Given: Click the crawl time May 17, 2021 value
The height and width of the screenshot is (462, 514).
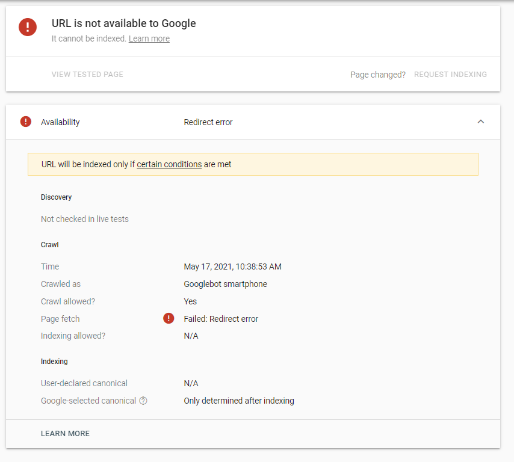Looking at the screenshot, I should click(232, 266).
